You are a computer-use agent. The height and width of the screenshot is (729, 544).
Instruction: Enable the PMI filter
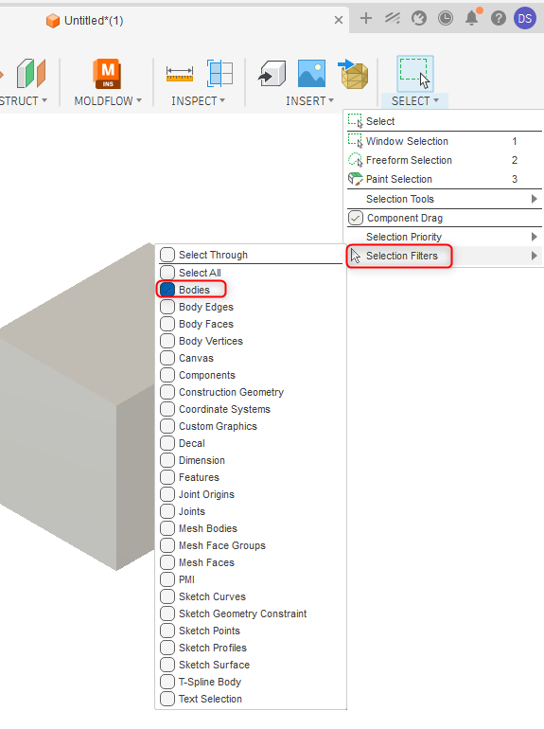tap(167, 579)
